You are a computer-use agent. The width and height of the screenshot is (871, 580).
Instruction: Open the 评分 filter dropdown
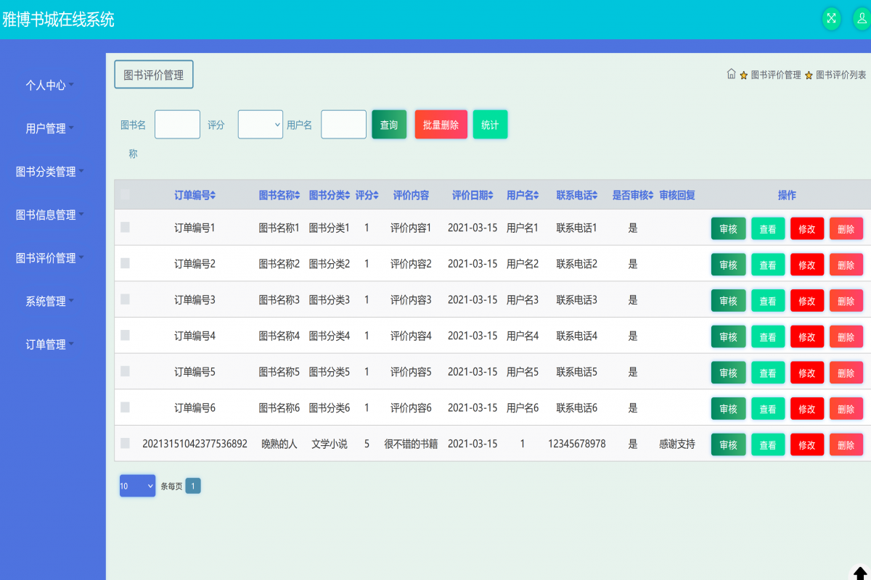[260, 124]
